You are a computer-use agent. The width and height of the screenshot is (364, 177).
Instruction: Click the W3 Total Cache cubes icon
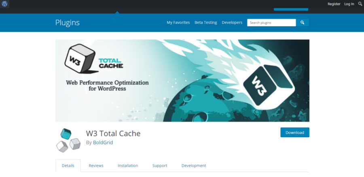68,140
